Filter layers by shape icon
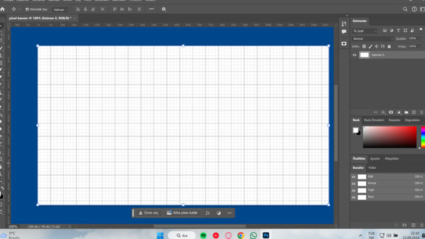This screenshot has height=239, width=425. click(405, 30)
